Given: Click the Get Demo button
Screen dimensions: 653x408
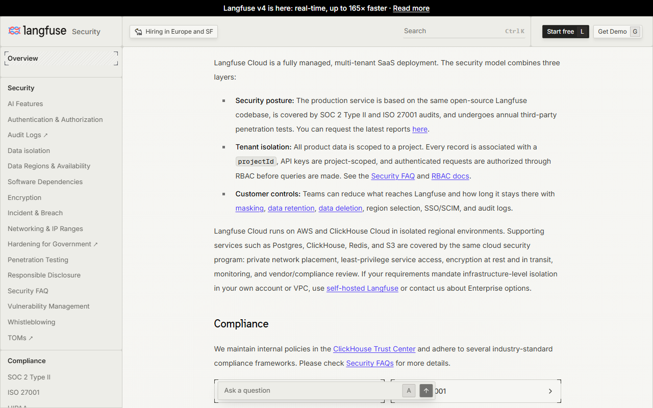Looking at the screenshot, I should click(x=617, y=32).
